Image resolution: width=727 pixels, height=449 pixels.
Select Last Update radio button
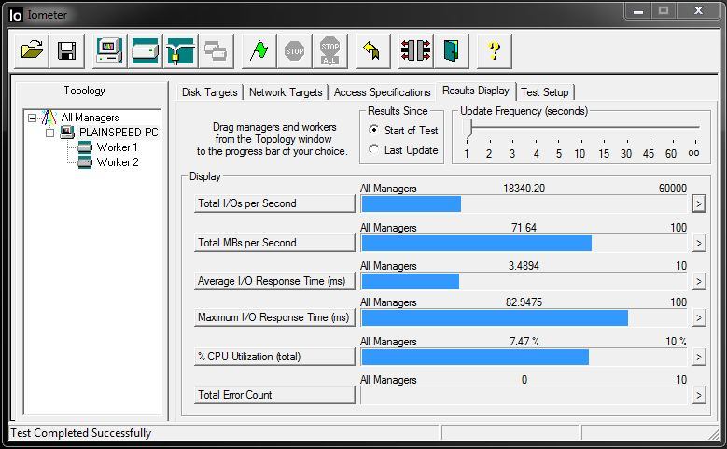[373, 149]
